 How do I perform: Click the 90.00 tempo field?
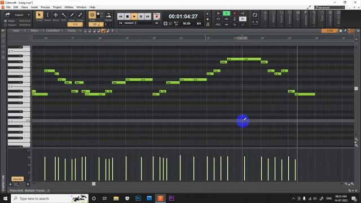[x=187, y=24]
